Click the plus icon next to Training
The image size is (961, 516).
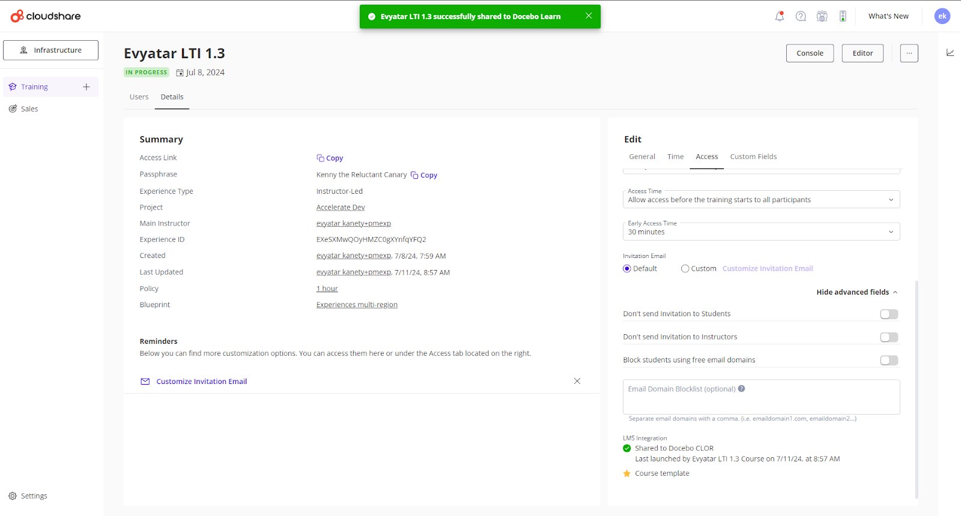pyautogui.click(x=86, y=87)
